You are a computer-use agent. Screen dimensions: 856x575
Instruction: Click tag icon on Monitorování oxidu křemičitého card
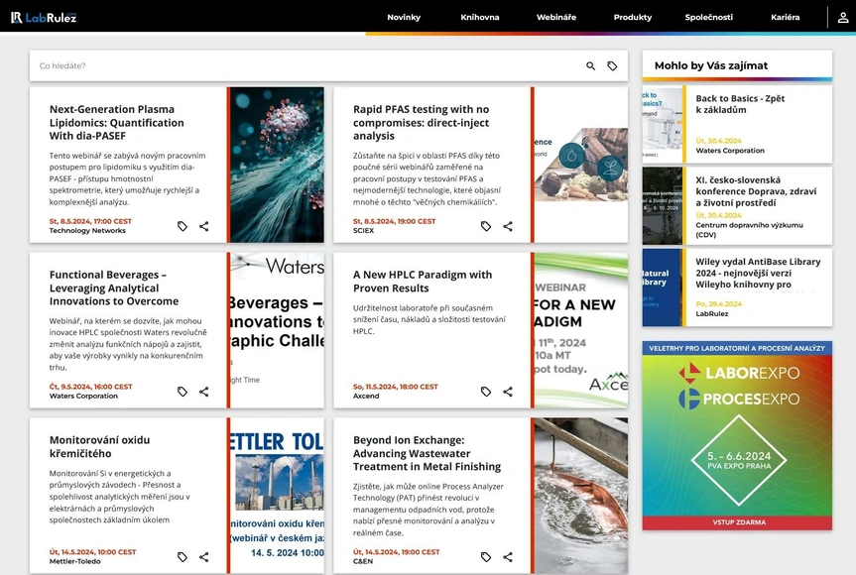pos(183,556)
